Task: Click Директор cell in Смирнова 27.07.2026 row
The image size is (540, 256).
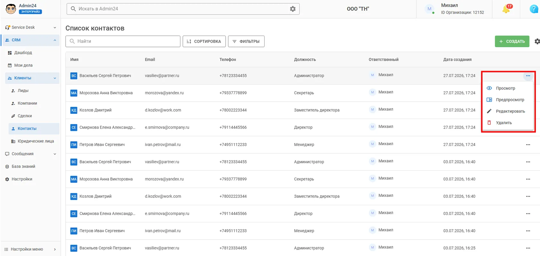Action: (303, 127)
